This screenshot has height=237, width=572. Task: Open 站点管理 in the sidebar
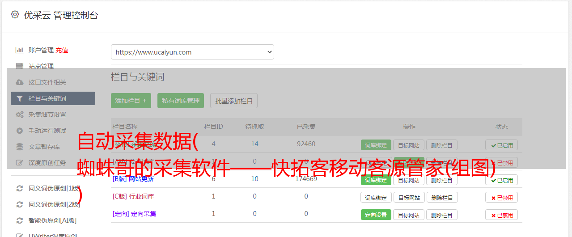pyautogui.click(x=41, y=66)
